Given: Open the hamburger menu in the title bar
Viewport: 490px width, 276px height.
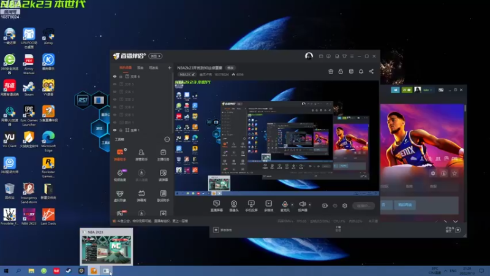Looking at the screenshot, I should [x=352, y=56].
